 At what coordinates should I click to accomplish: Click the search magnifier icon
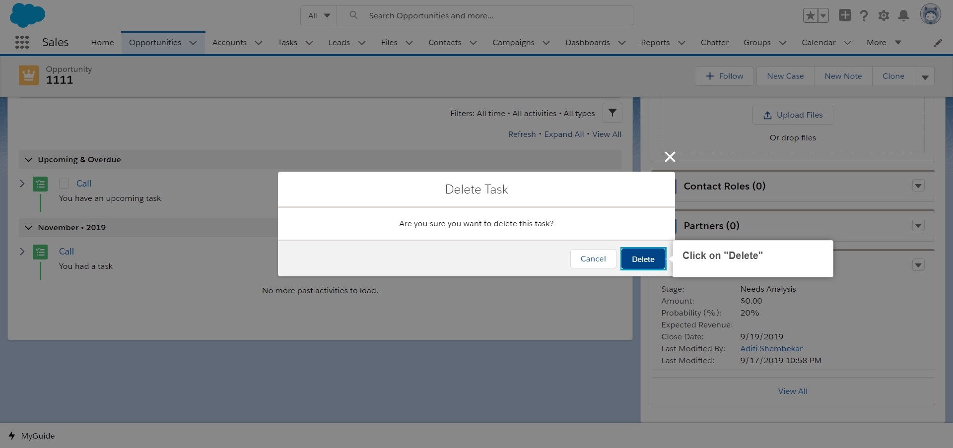(x=353, y=15)
